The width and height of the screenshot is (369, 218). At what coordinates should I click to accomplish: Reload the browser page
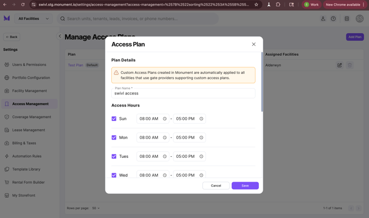point(23,4)
